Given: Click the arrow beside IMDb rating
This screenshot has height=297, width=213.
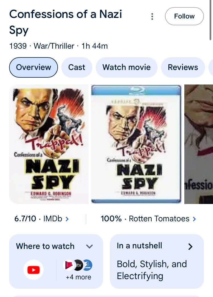Looking at the screenshot, I should click(67, 219).
